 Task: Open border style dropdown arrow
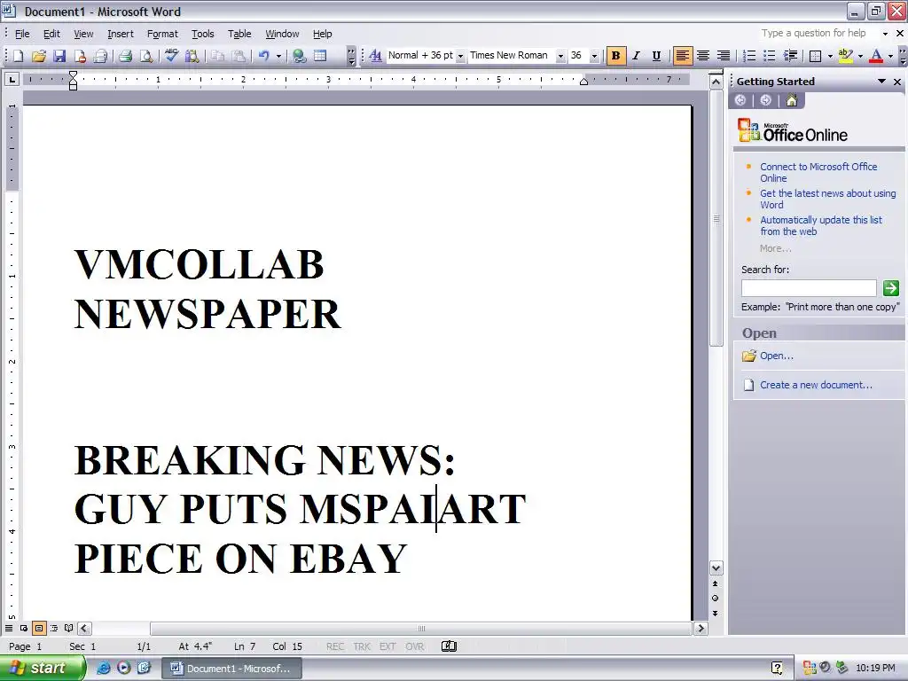830,56
